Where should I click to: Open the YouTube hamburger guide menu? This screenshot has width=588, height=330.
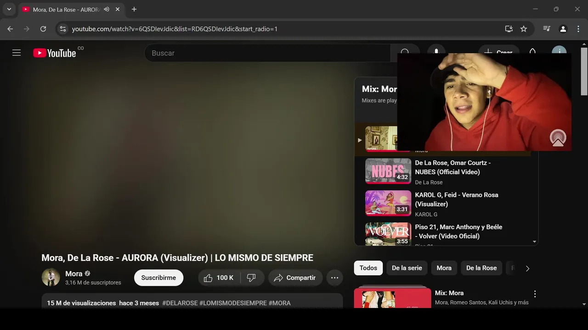coord(17,53)
